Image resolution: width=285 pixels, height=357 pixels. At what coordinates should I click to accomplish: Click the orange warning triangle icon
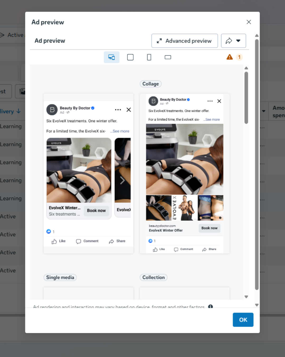point(230,57)
